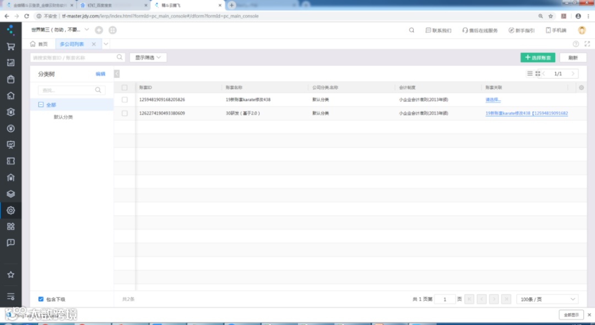Switch to the 首页 tab
This screenshot has width=595, height=325.
(39, 44)
